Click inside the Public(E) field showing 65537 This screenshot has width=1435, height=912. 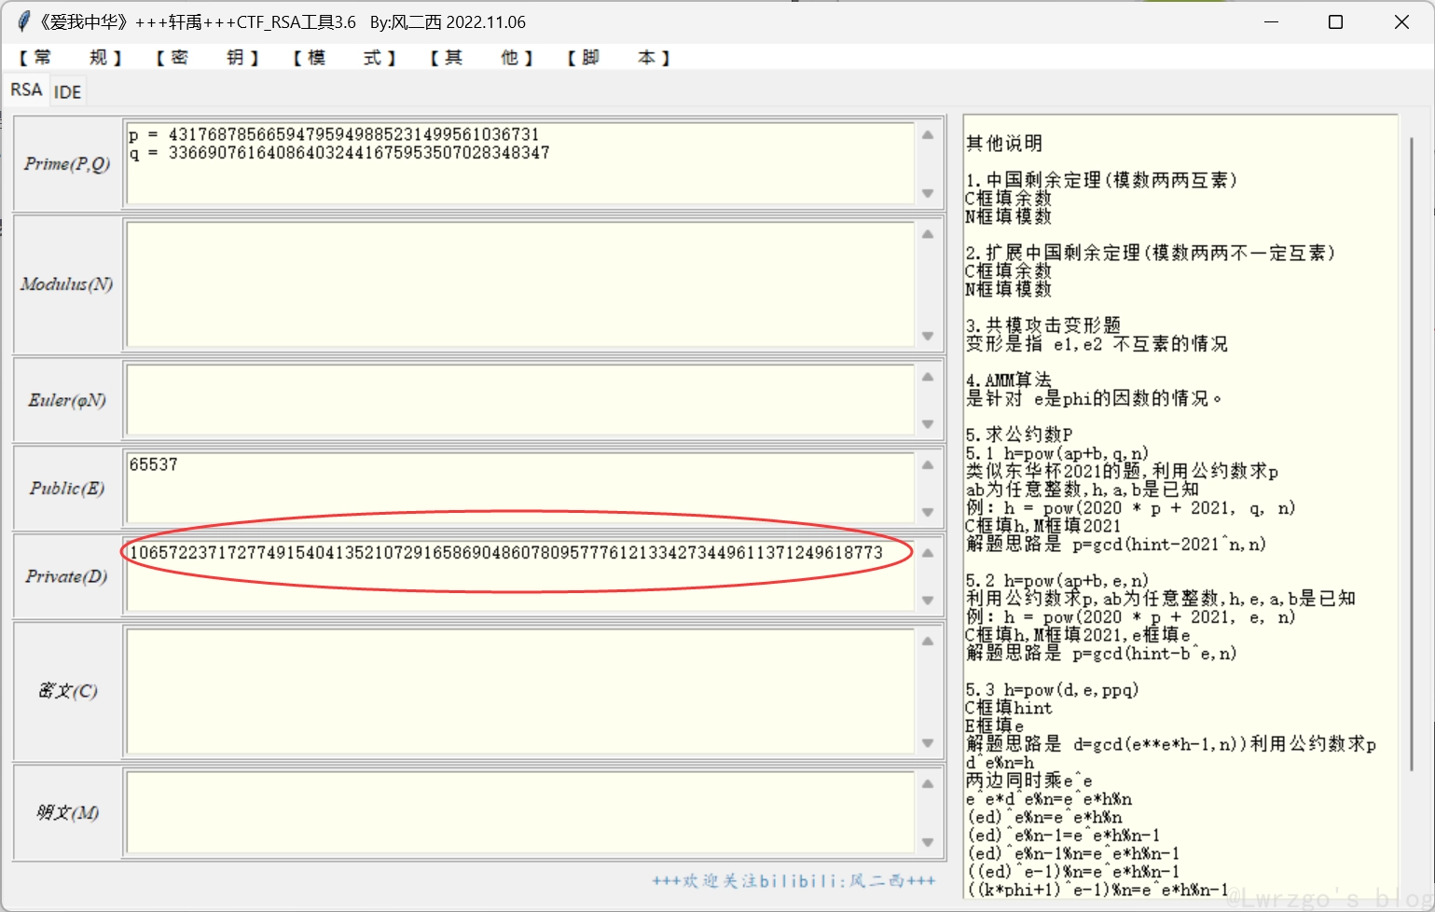tap(519, 488)
